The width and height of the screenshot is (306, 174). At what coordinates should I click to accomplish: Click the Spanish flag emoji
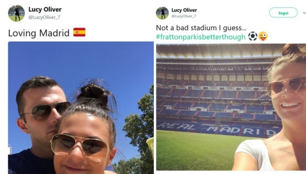pos(79,32)
